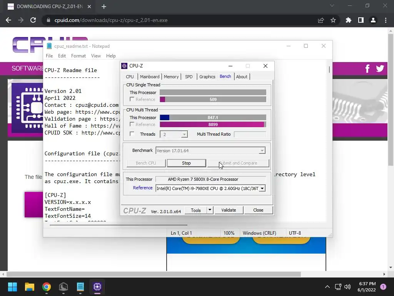Open Notepad Edit menu

click(62, 56)
